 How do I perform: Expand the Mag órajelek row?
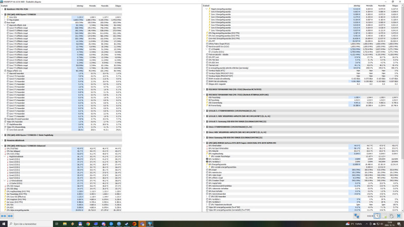5,20
